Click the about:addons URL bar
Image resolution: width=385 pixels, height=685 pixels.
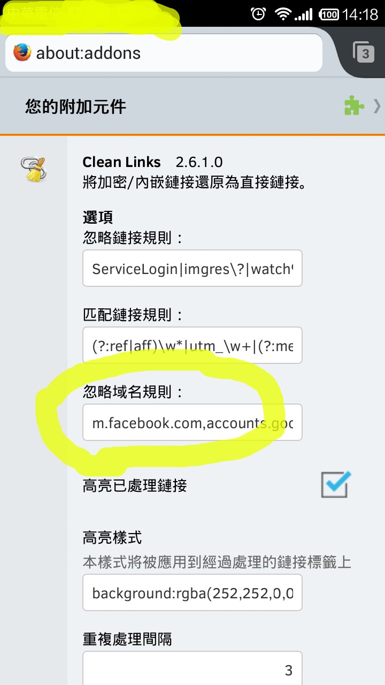[164, 53]
